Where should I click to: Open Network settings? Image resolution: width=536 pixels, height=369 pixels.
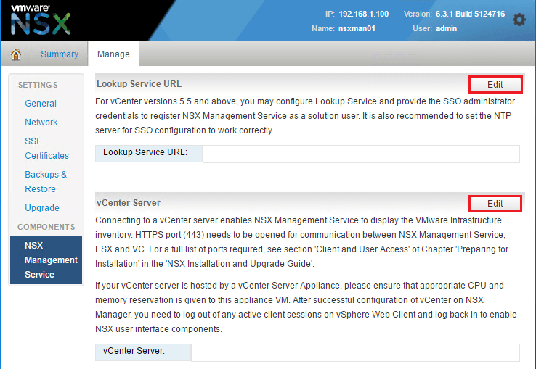[x=41, y=123]
